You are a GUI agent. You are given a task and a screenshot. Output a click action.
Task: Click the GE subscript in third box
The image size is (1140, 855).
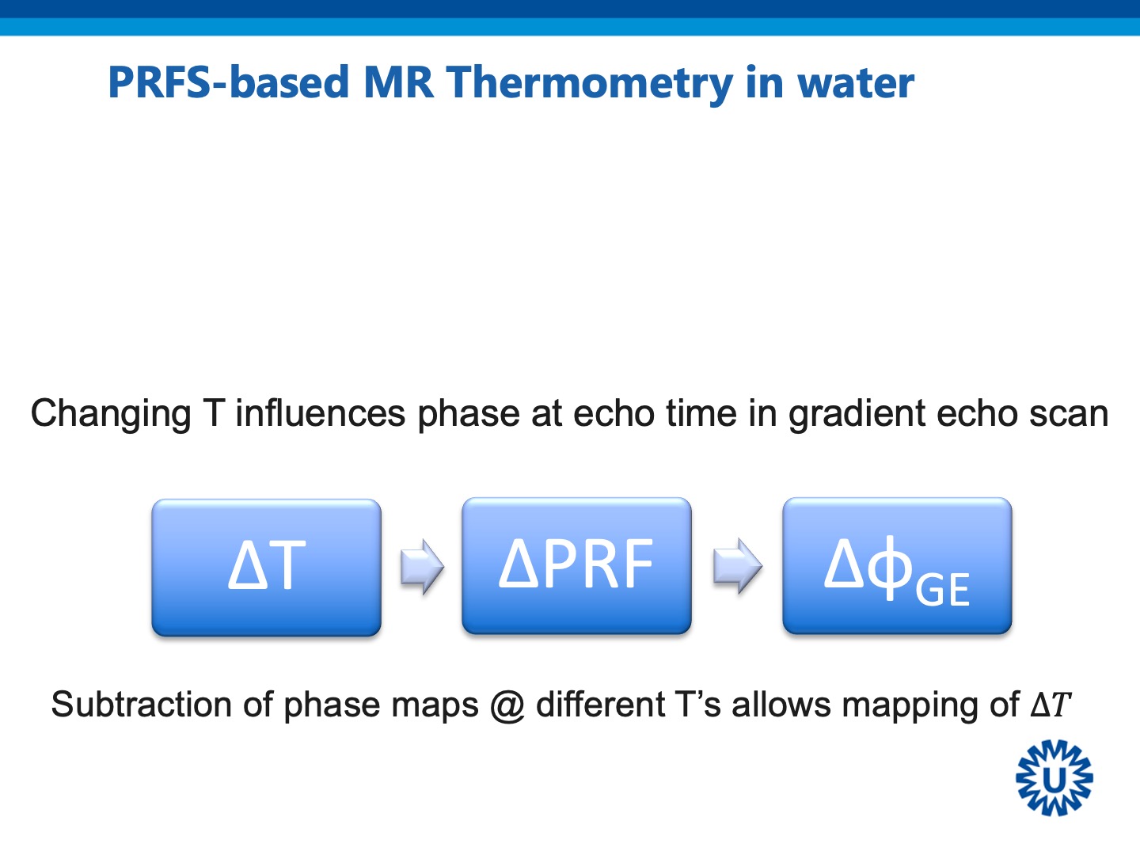pos(942,590)
